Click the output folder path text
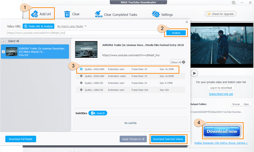The image size is (254, 152). click(x=216, y=112)
